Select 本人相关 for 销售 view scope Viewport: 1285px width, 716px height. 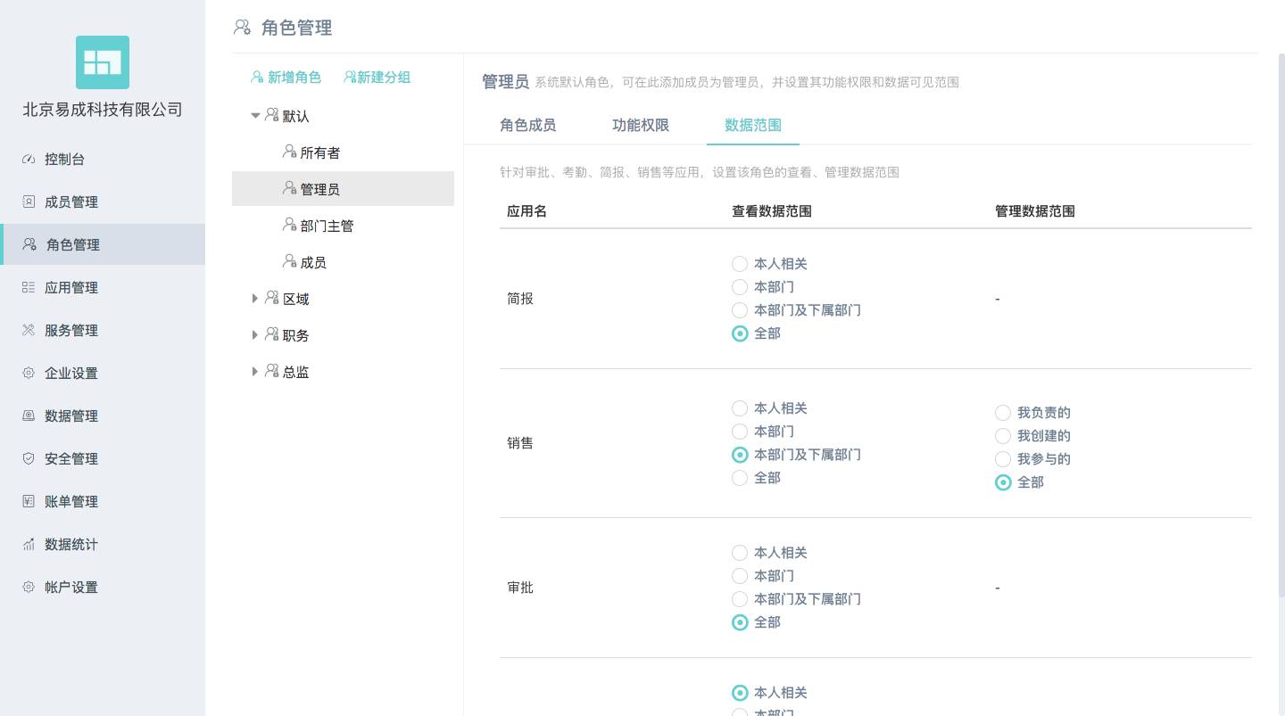click(x=740, y=408)
